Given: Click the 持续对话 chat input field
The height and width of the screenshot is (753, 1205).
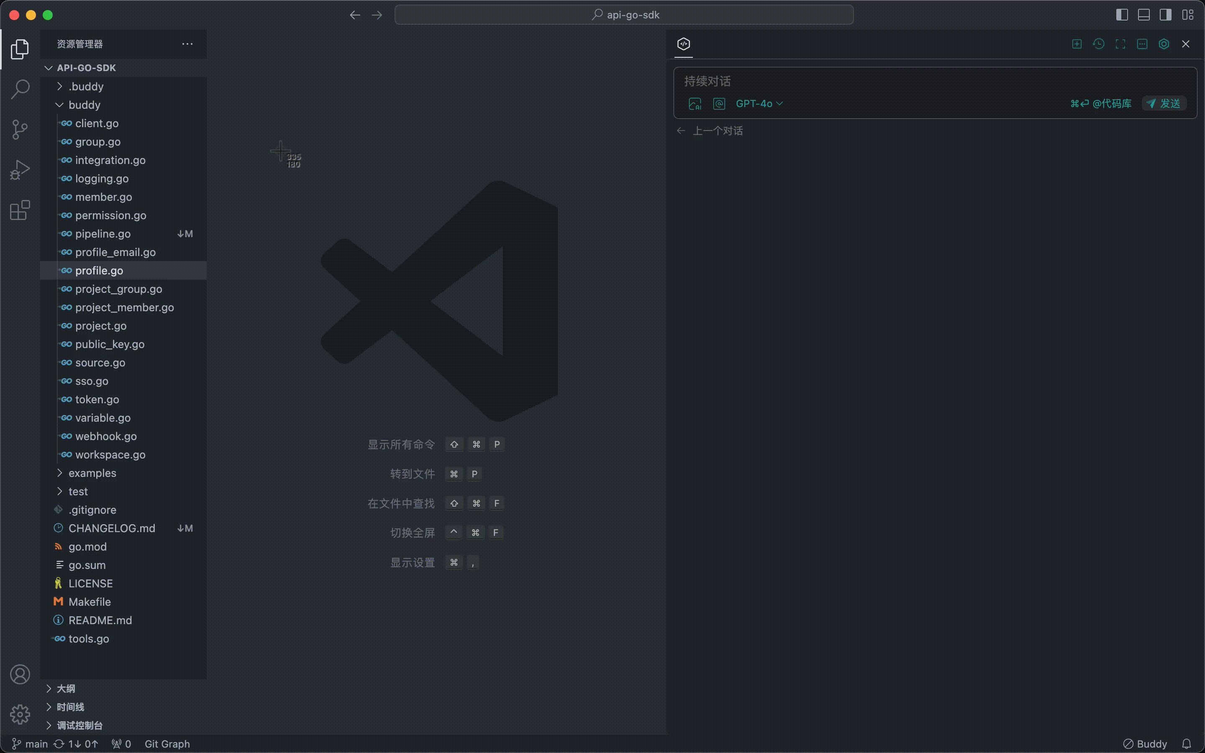Looking at the screenshot, I should pos(896,81).
